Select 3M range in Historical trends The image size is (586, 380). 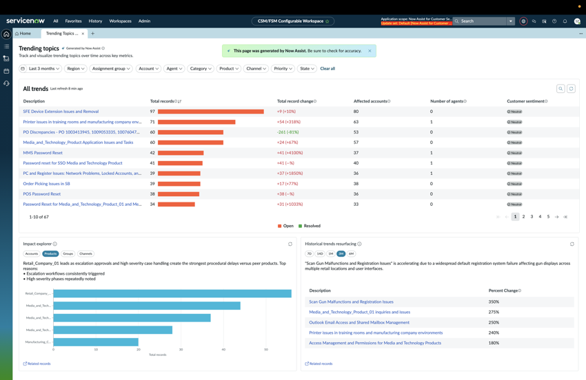[x=341, y=254]
